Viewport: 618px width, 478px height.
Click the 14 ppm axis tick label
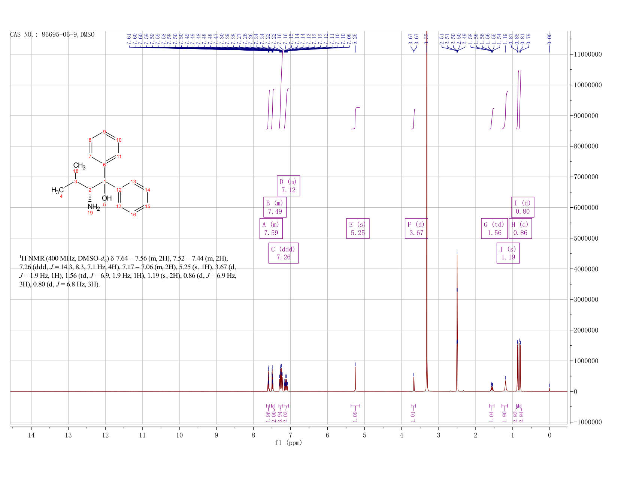tap(31, 435)
